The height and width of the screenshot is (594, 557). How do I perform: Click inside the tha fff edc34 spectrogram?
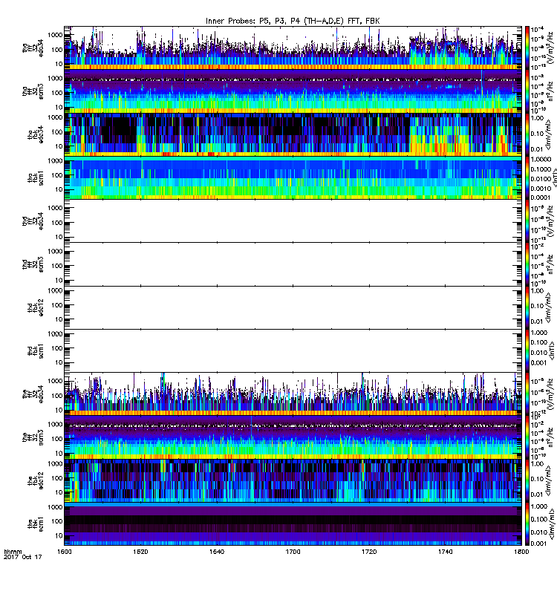coord(293,48)
